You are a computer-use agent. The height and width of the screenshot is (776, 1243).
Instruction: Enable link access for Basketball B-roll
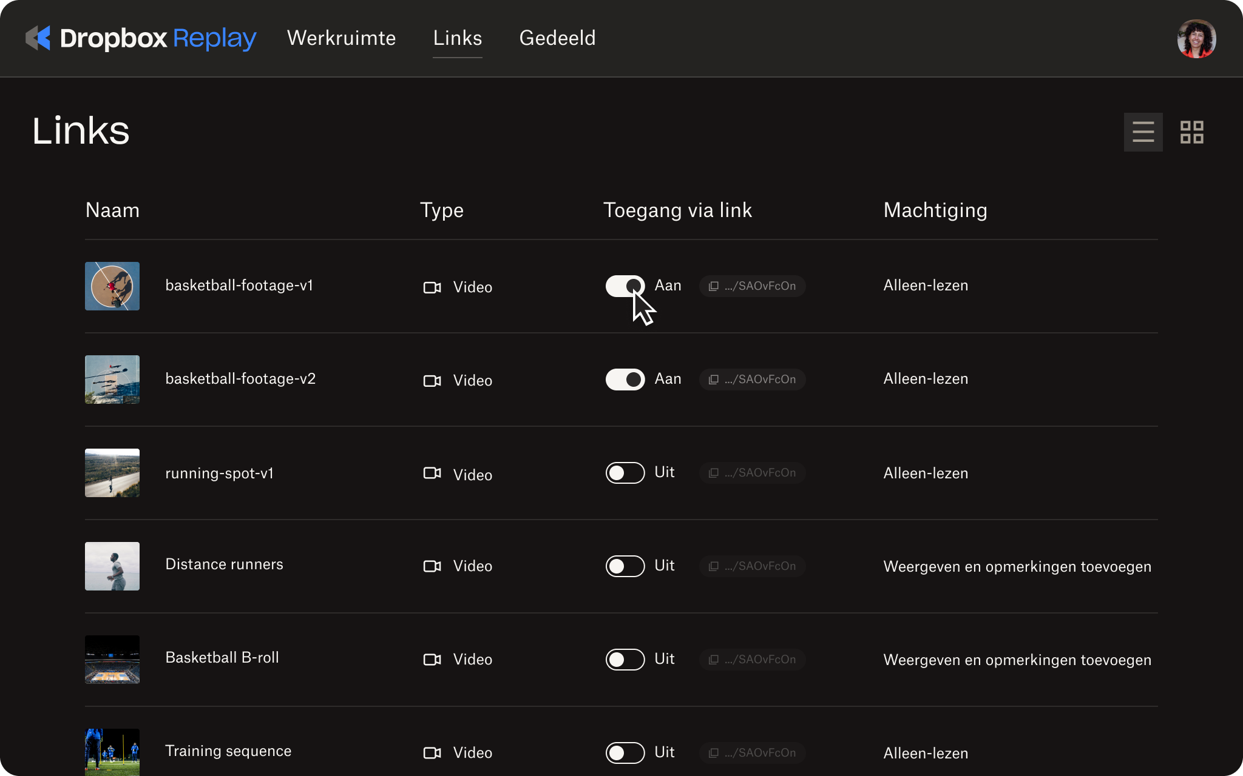point(625,660)
